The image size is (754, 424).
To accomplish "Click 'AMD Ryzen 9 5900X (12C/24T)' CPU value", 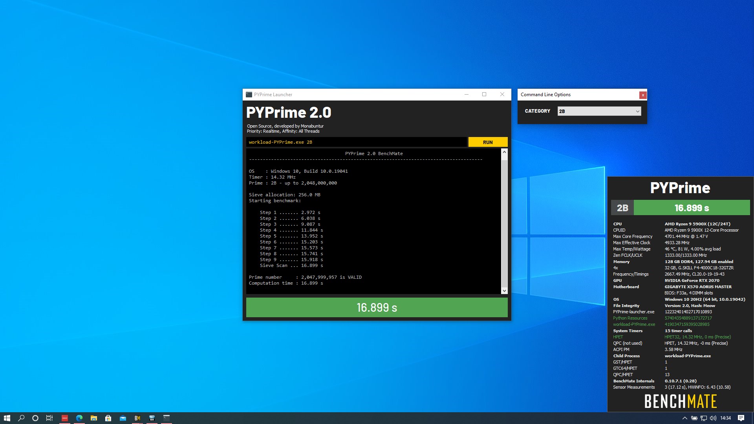I will pos(697,224).
